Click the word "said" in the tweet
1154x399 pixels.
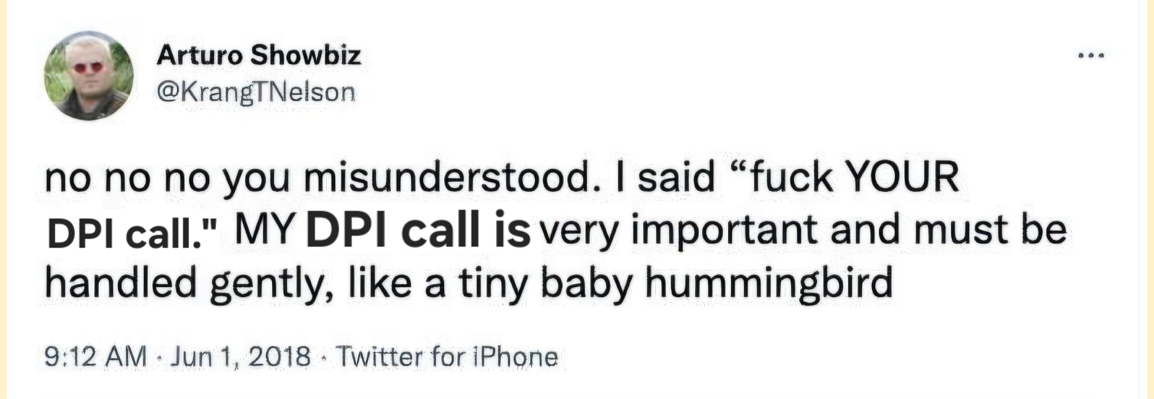[676, 177]
